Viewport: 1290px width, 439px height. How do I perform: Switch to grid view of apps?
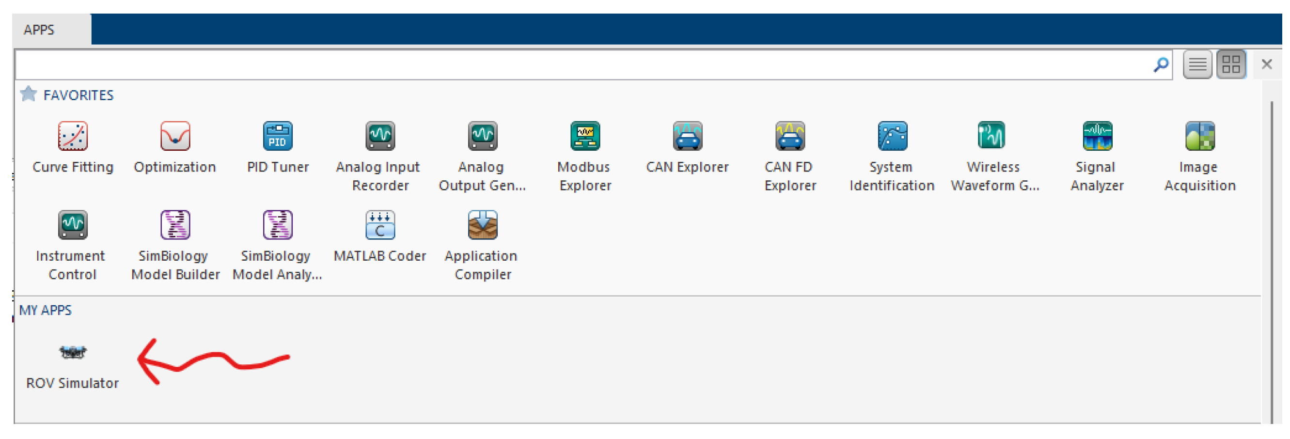point(1231,64)
